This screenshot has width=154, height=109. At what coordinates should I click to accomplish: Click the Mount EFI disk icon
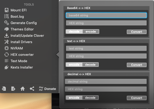7,10
